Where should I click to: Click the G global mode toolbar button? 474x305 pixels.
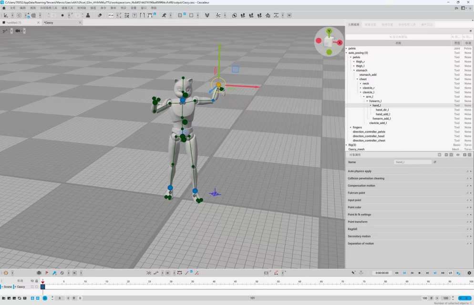tap(19, 15)
